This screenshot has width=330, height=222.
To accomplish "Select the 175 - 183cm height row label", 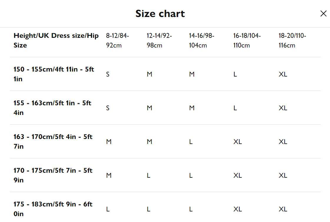I will 53,209.
